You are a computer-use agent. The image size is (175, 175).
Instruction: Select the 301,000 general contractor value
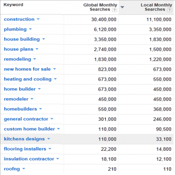click(107, 119)
